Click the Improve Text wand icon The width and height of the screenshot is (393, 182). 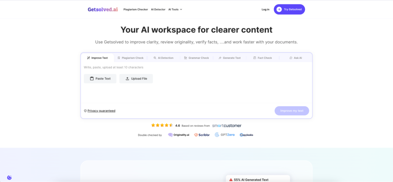click(88, 58)
